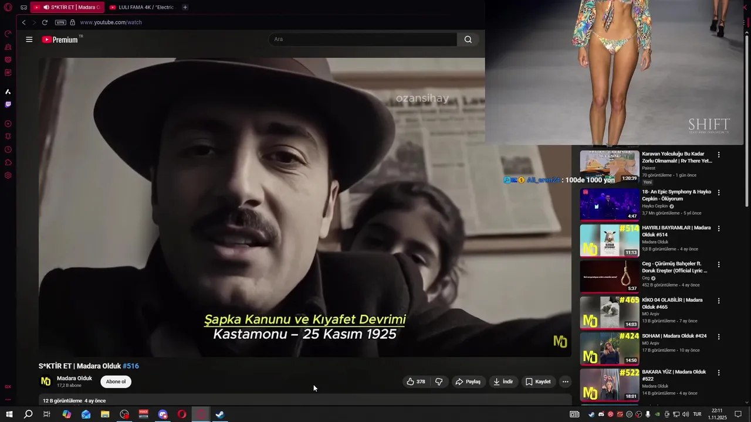Image resolution: width=751 pixels, height=422 pixels.
Task: Dislike the video with thumbs-down
Action: tap(439, 382)
